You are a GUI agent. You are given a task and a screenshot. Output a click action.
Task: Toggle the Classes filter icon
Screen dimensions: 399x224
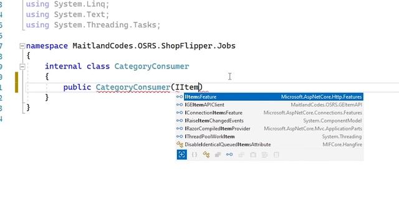(206, 154)
